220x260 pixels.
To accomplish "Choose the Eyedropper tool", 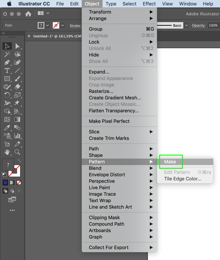I will coord(7,127).
